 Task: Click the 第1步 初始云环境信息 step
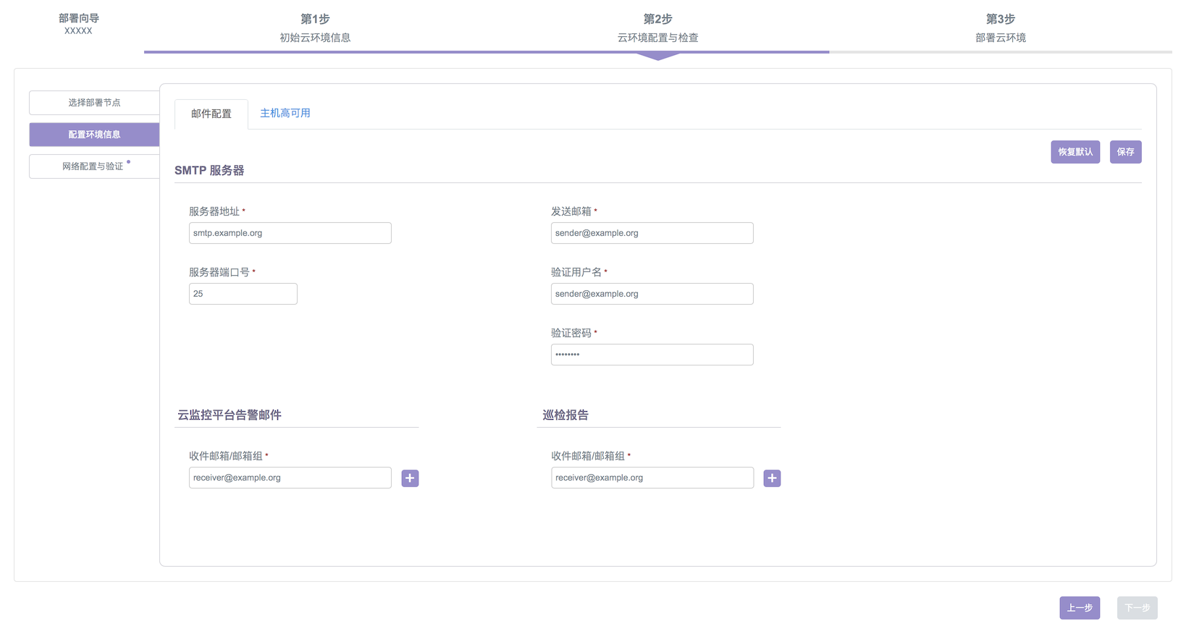tap(315, 28)
